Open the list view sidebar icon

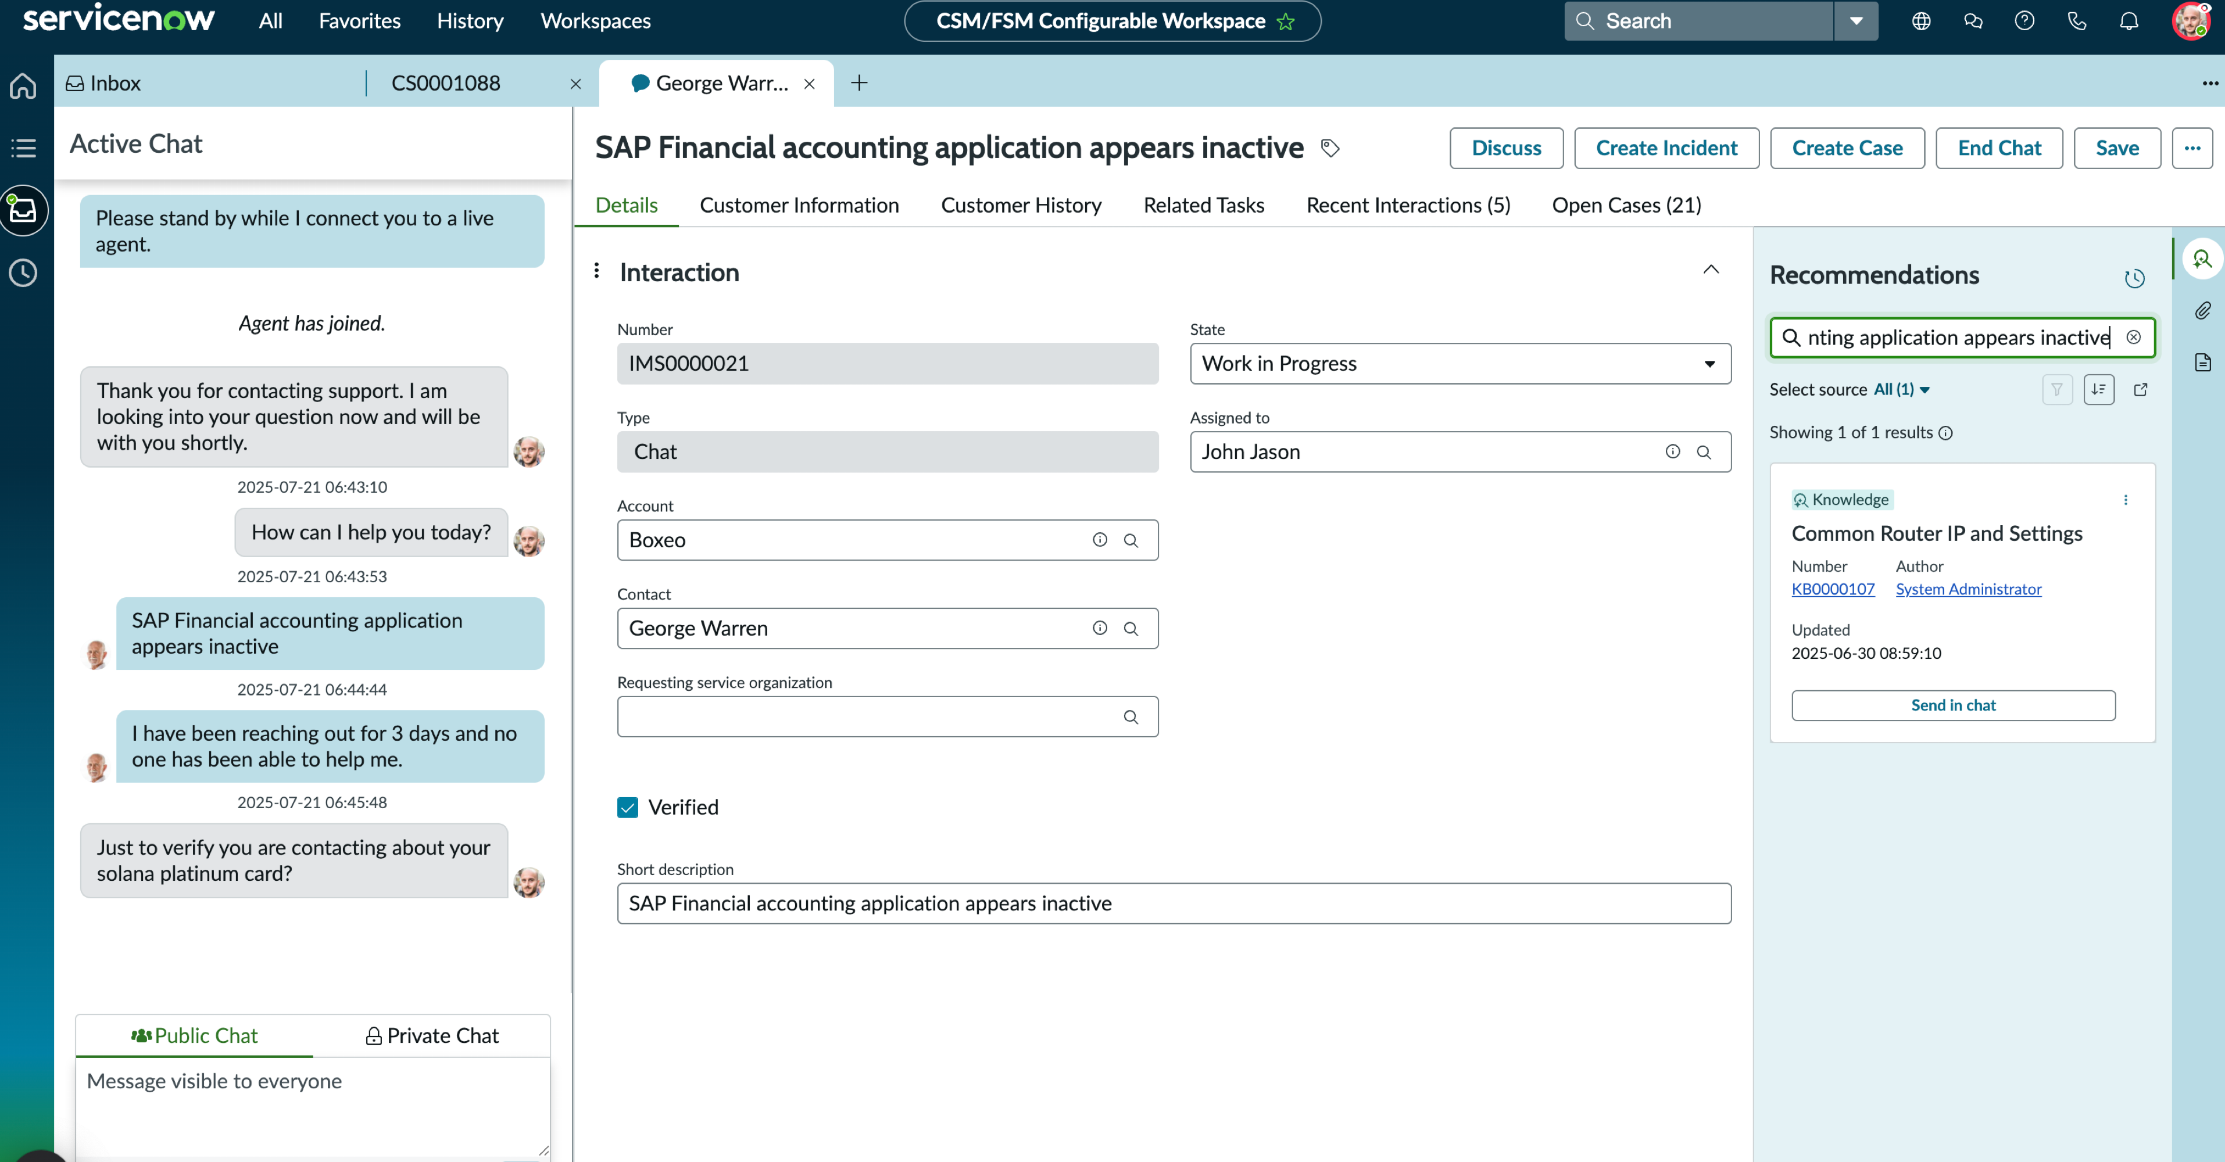(23, 148)
